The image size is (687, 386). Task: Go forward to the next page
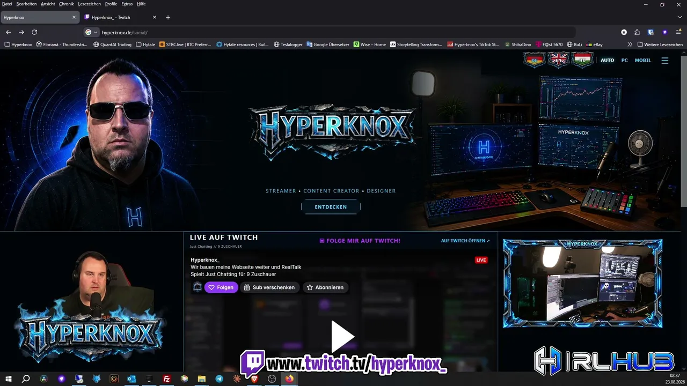tap(21, 32)
